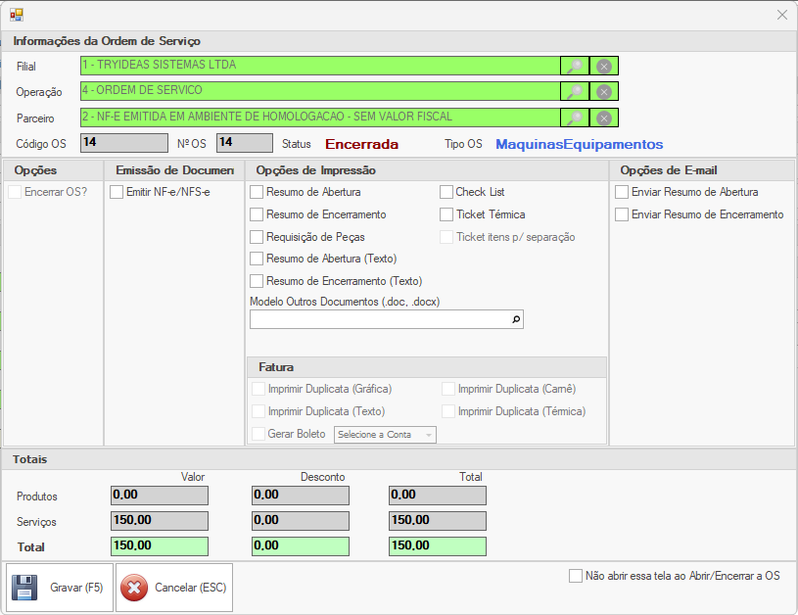Image resolution: width=798 pixels, height=615 pixels.
Task: Clear the Operação field value
Action: click(604, 91)
